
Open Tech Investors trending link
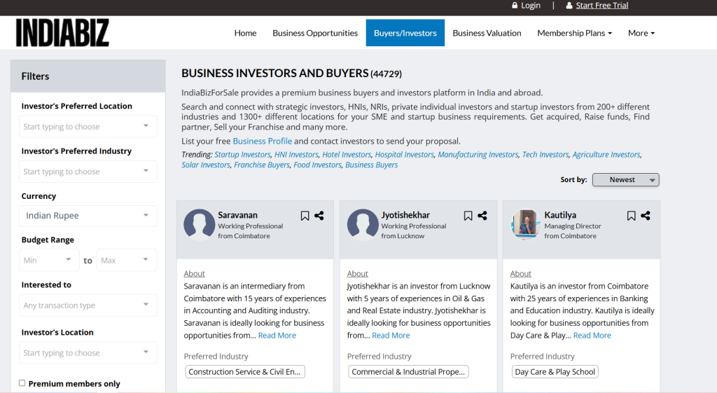tap(545, 155)
